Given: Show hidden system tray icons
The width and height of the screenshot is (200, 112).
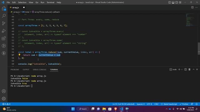Looking at the screenshot, I should coord(167,109).
